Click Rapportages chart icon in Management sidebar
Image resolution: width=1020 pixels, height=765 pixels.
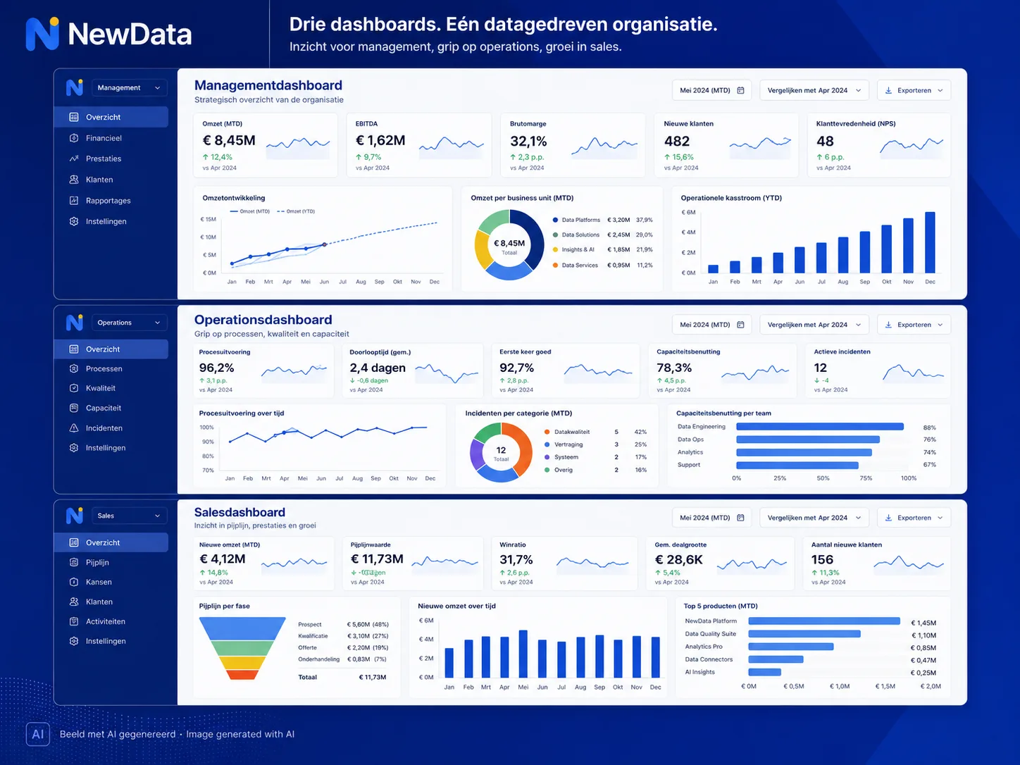click(74, 201)
